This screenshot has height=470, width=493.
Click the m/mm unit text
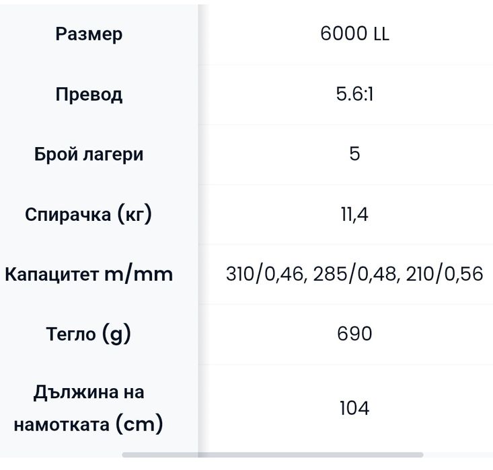click(139, 274)
